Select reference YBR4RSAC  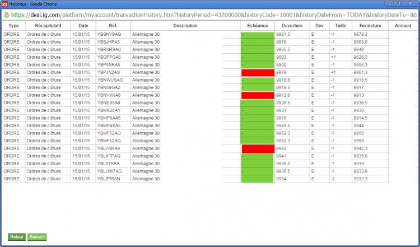click(x=109, y=49)
